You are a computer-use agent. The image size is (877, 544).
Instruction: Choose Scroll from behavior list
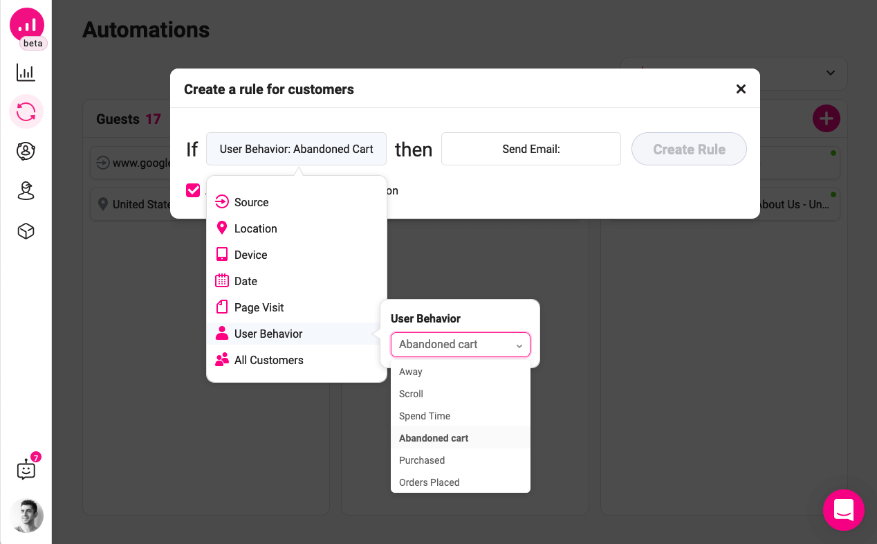(x=461, y=394)
